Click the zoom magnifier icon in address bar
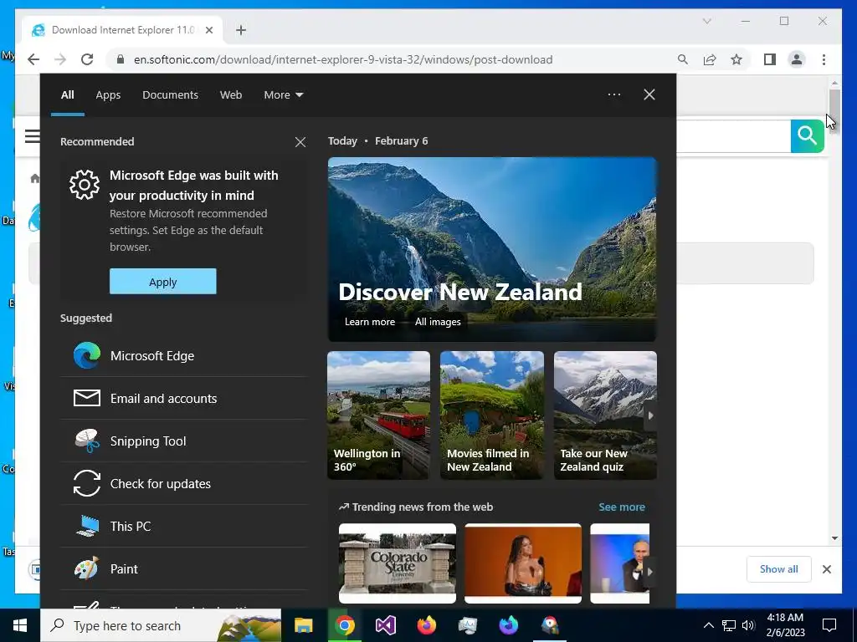 (683, 59)
